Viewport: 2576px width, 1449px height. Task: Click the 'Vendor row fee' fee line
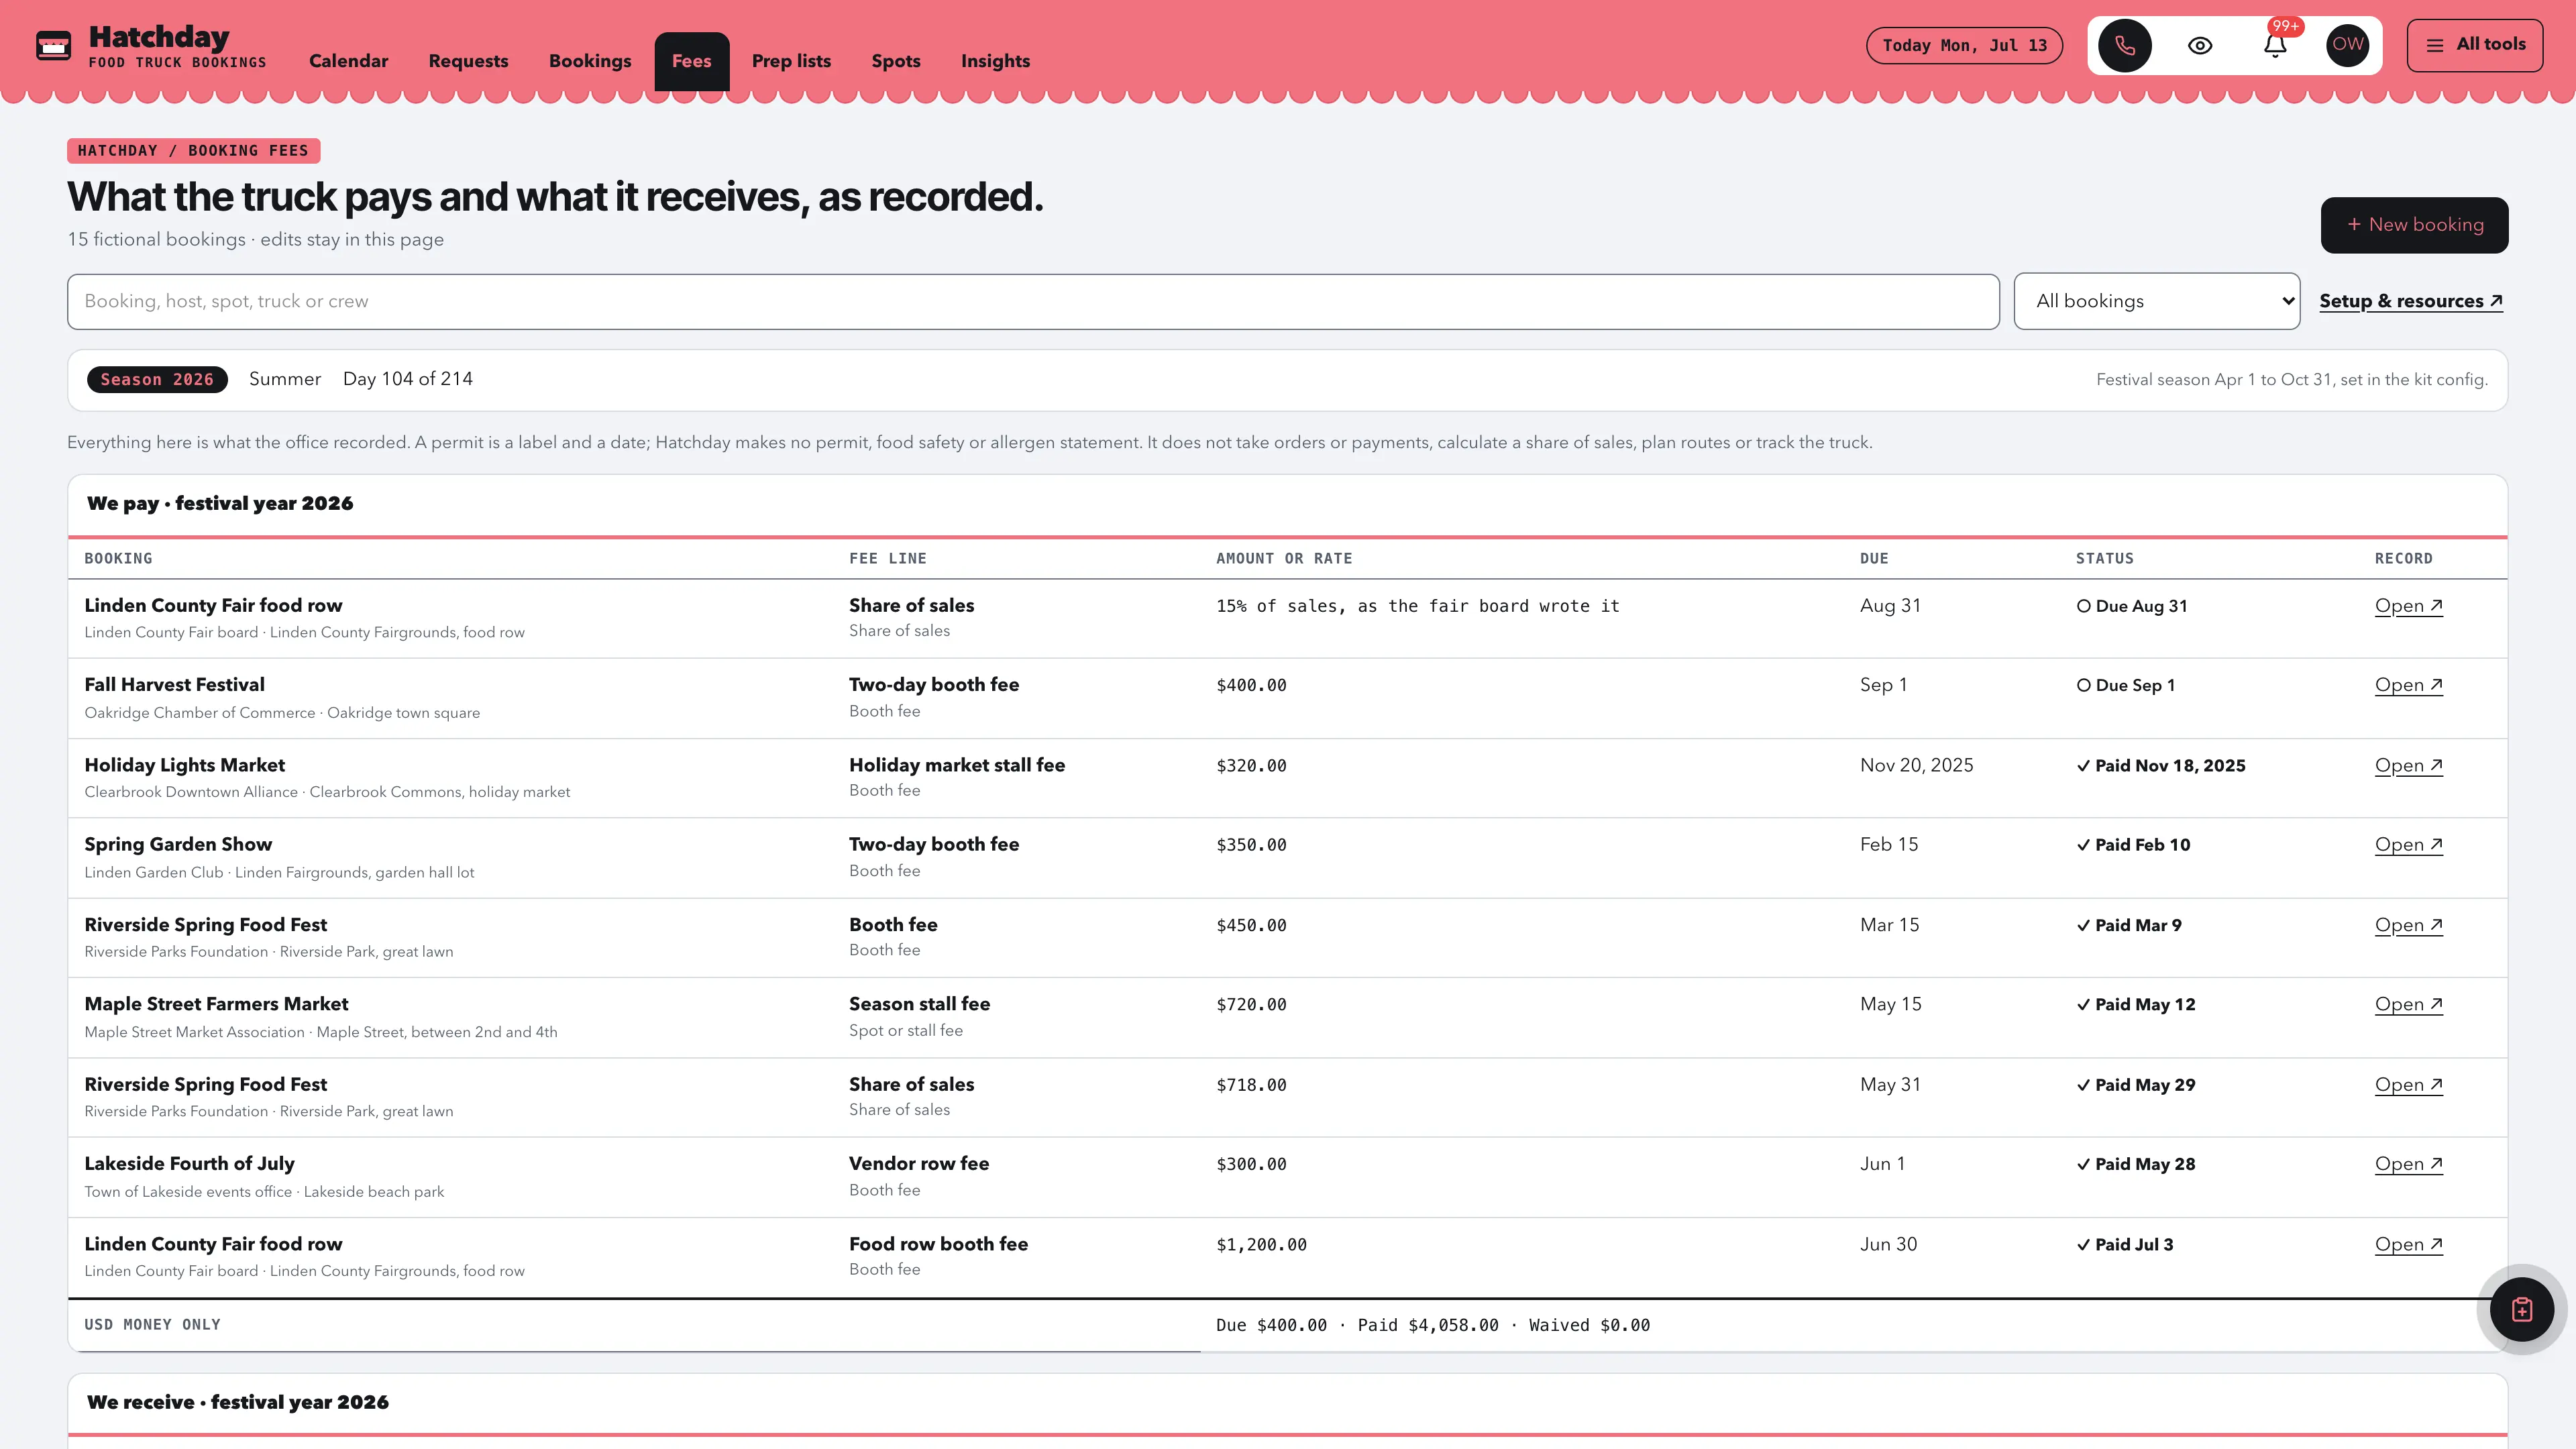click(918, 1163)
